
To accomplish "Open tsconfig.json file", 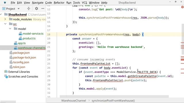I will point(21,62).
